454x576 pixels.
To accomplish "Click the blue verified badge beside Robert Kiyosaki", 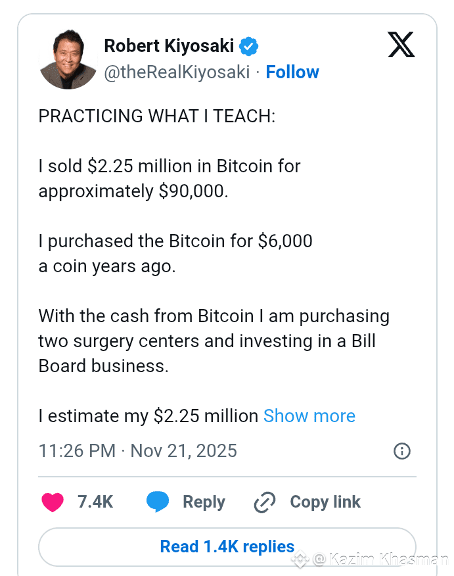I will [x=248, y=46].
